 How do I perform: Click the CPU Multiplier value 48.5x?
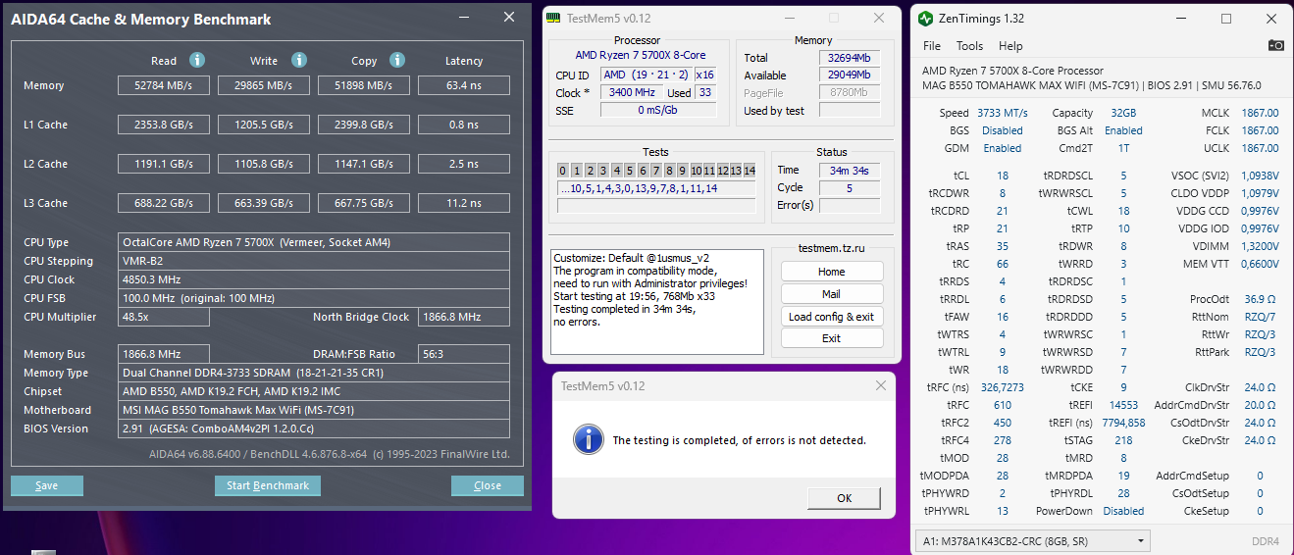point(164,317)
